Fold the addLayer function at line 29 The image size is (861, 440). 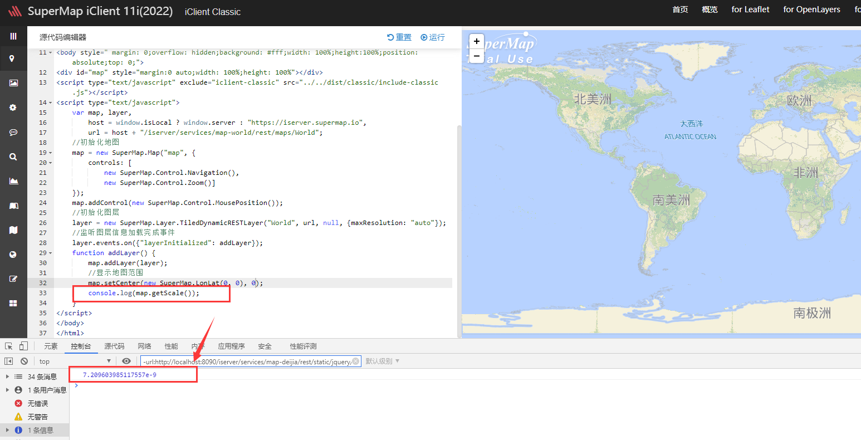point(51,253)
